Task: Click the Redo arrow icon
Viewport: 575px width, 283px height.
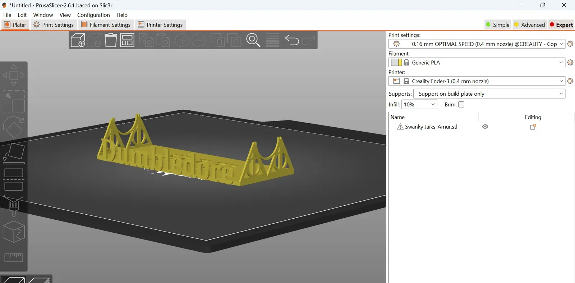Action: point(308,40)
